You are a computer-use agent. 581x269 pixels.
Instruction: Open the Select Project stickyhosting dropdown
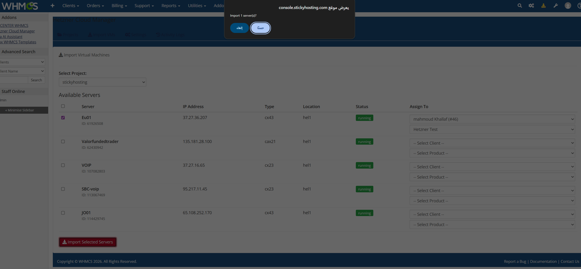coord(102,82)
